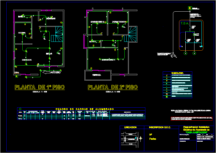Select the DORMITORIO 1 room label
This screenshot has height=153, width=216.
point(108,60)
